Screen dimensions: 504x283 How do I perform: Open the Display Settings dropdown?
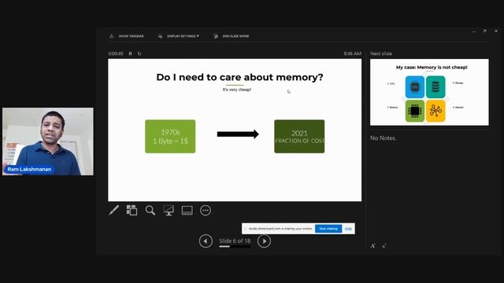click(179, 36)
